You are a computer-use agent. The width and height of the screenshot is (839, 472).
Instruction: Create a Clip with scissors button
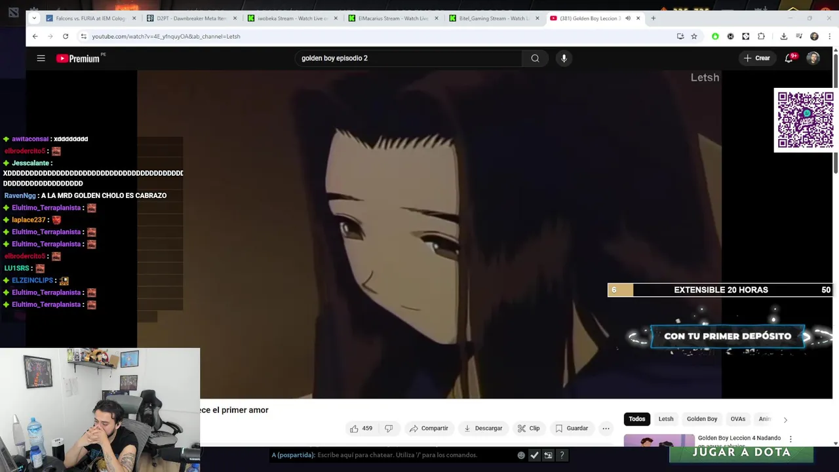click(x=529, y=428)
